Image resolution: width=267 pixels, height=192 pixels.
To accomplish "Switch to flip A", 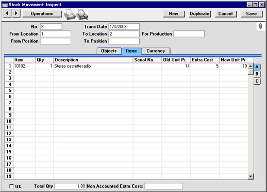I will pyautogui.click(x=257, y=67).
